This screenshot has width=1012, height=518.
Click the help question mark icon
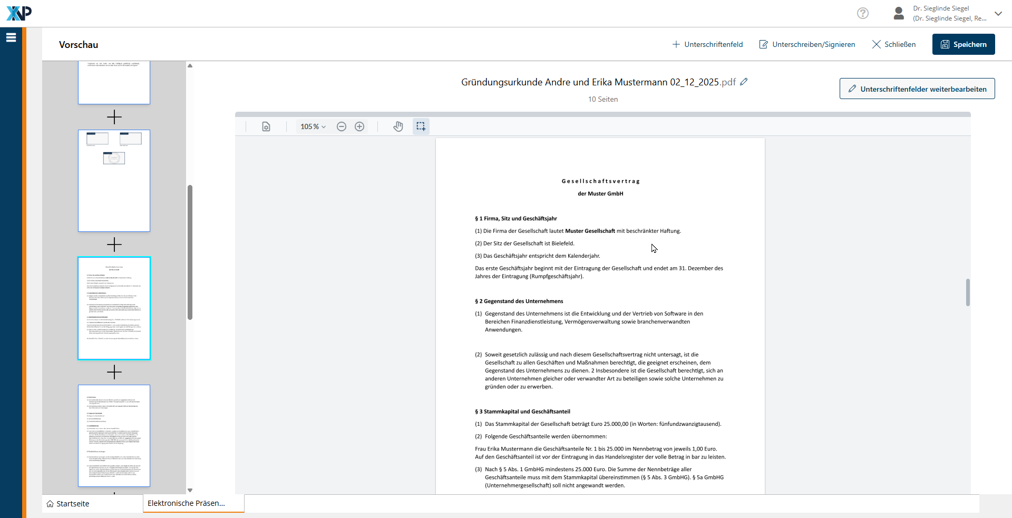[862, 13]
